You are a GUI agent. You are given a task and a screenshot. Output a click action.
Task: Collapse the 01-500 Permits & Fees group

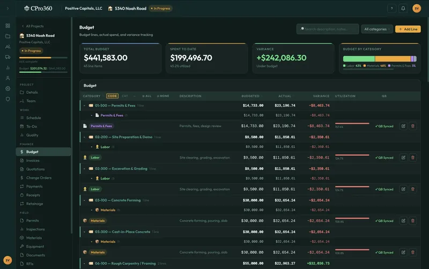click(x=84, y=106)
